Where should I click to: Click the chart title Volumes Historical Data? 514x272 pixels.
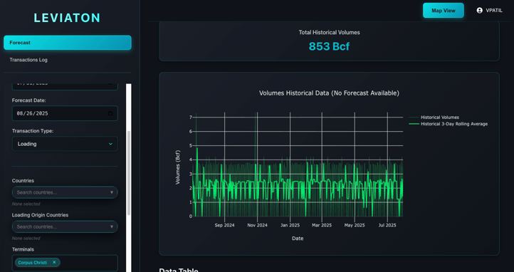tap(329, 93)
